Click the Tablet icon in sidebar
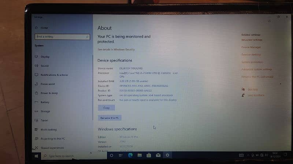 click(36, 120)
